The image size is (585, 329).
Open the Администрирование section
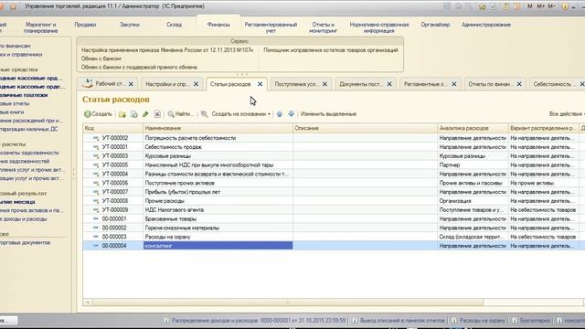(x=486, y=25)
